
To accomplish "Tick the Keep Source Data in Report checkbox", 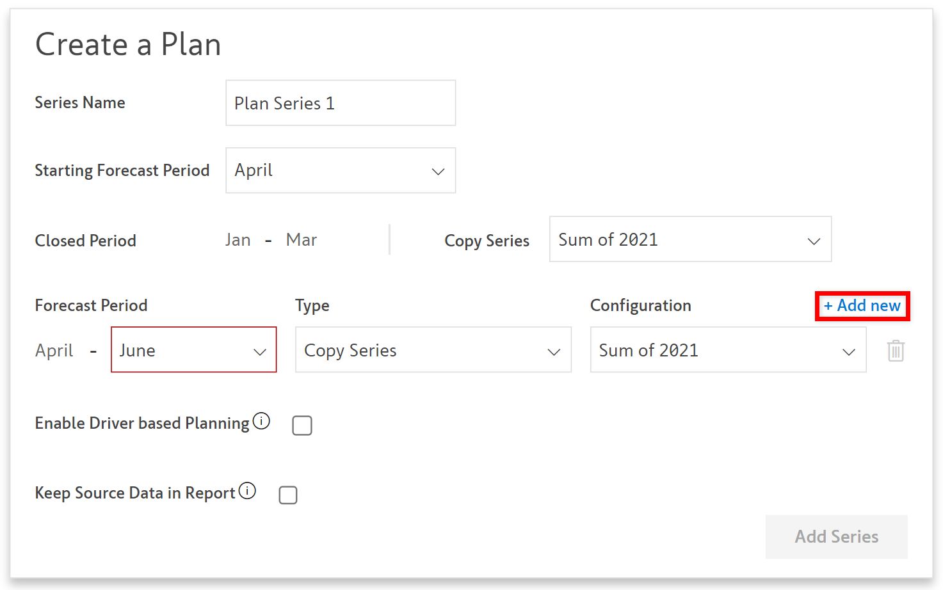I will click(x=288, y=495).
